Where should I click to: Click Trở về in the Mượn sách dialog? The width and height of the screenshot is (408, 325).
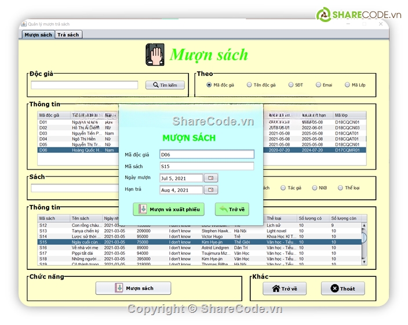232,210
